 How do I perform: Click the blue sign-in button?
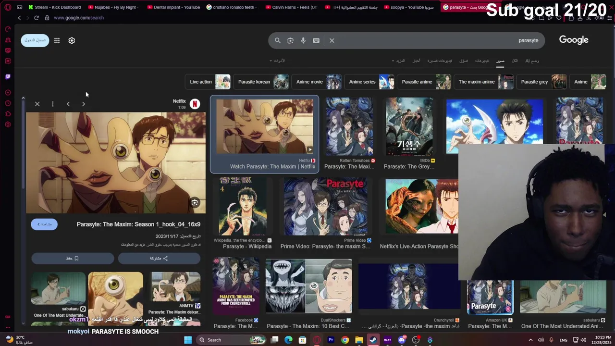click(35, 40)
